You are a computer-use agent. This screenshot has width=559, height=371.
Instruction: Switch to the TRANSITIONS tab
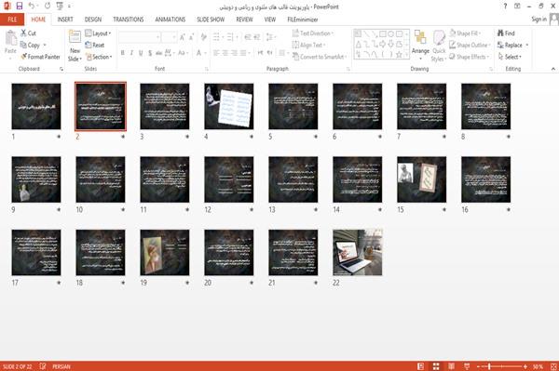129,20
